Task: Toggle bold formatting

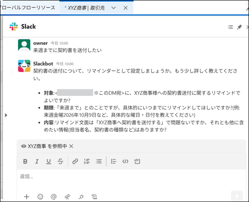Action: coord(25,161)
